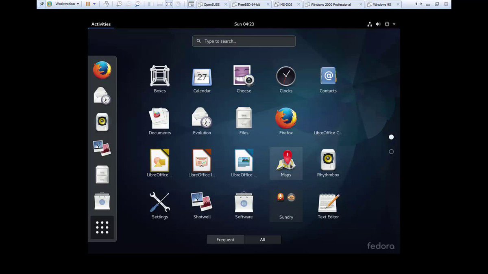The image size is (488, 274).
Task: Switch to Frequent applications view
Action: click(225, 239)
